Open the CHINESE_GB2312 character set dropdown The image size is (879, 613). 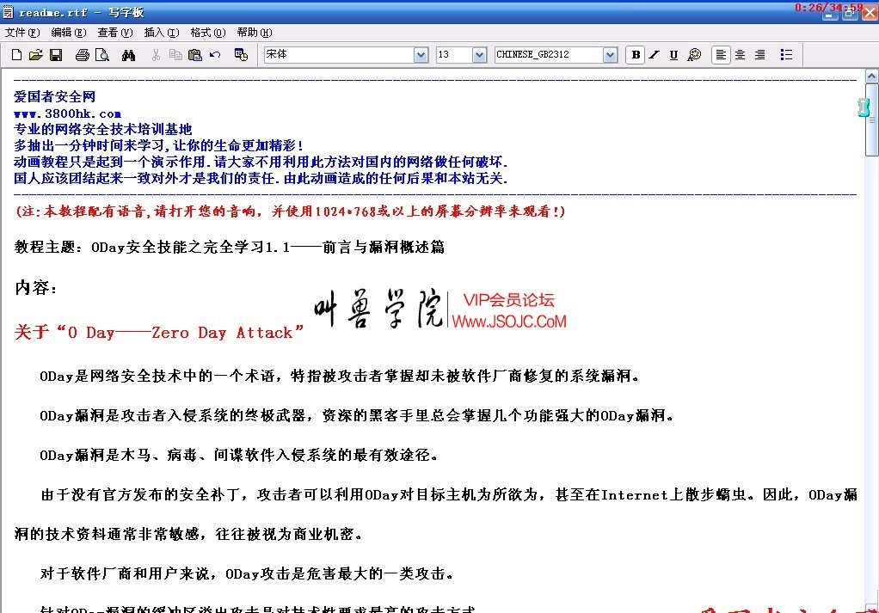[x=609, y=54]
